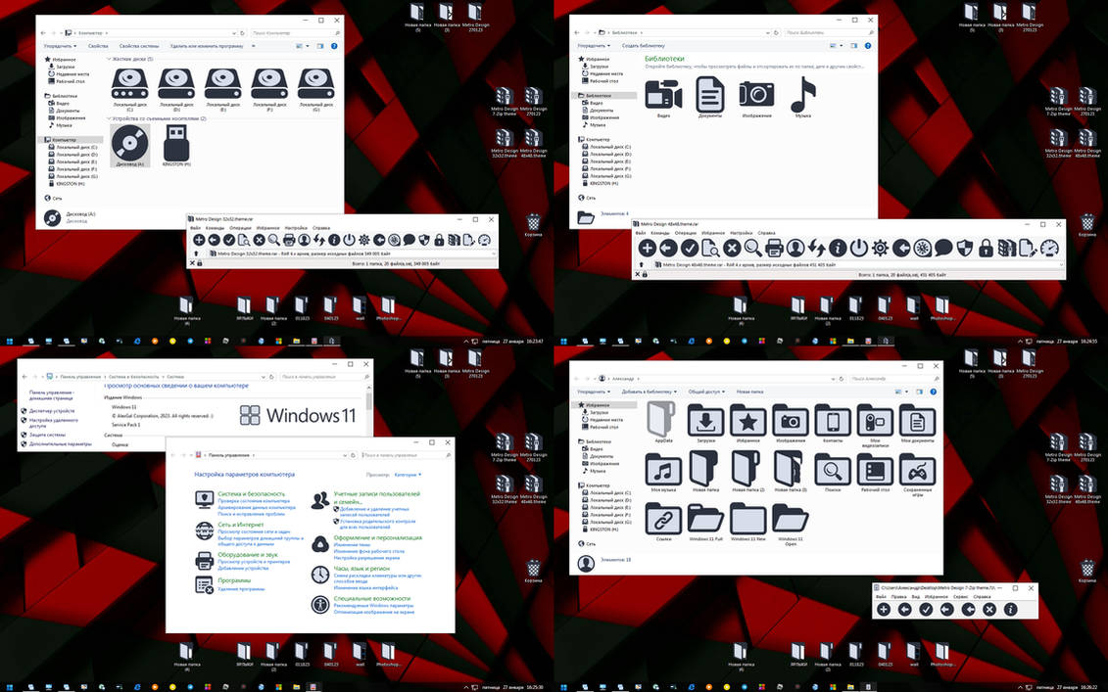Click the blue help icon in Компьютер window
This screenshot has width=1108, height=692.
pos(334,46)
